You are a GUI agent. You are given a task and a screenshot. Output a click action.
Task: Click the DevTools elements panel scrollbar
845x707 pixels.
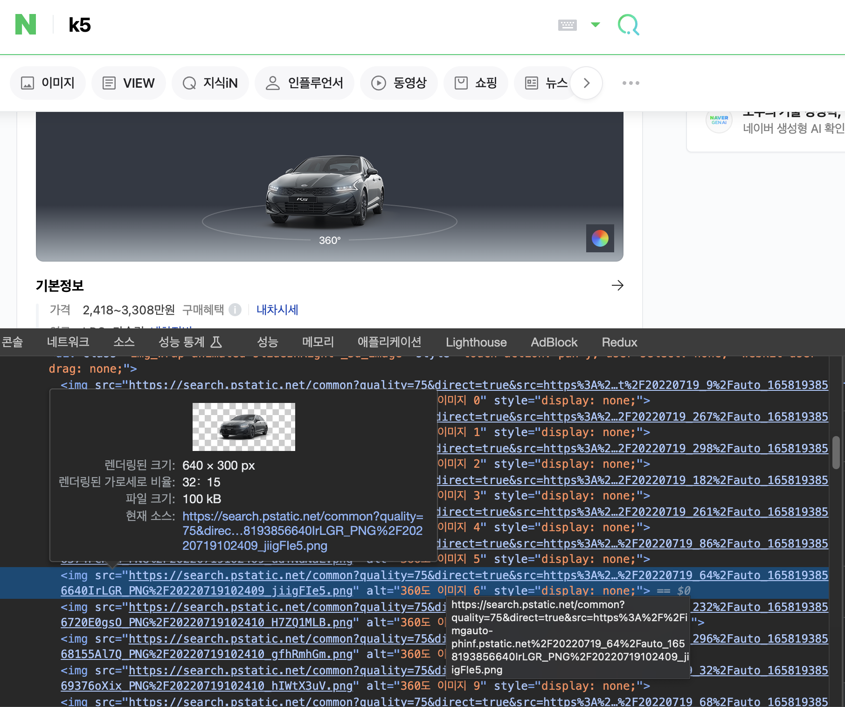point(836,452)
